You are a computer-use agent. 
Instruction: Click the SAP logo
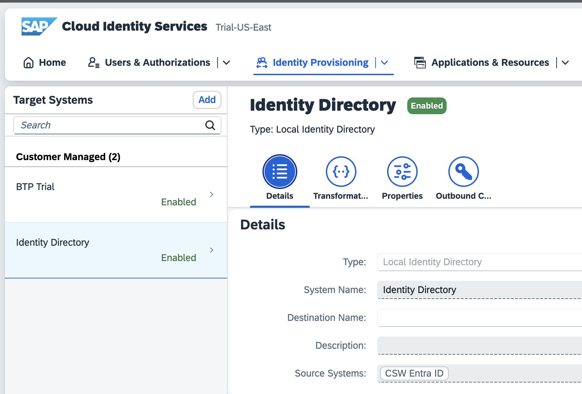coord(39,26)
